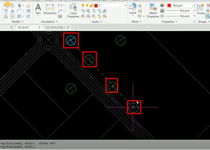The height and width of the screenshot is (150, 210).
Task: Select the Linear dimension icon
Action: point(60,5)
